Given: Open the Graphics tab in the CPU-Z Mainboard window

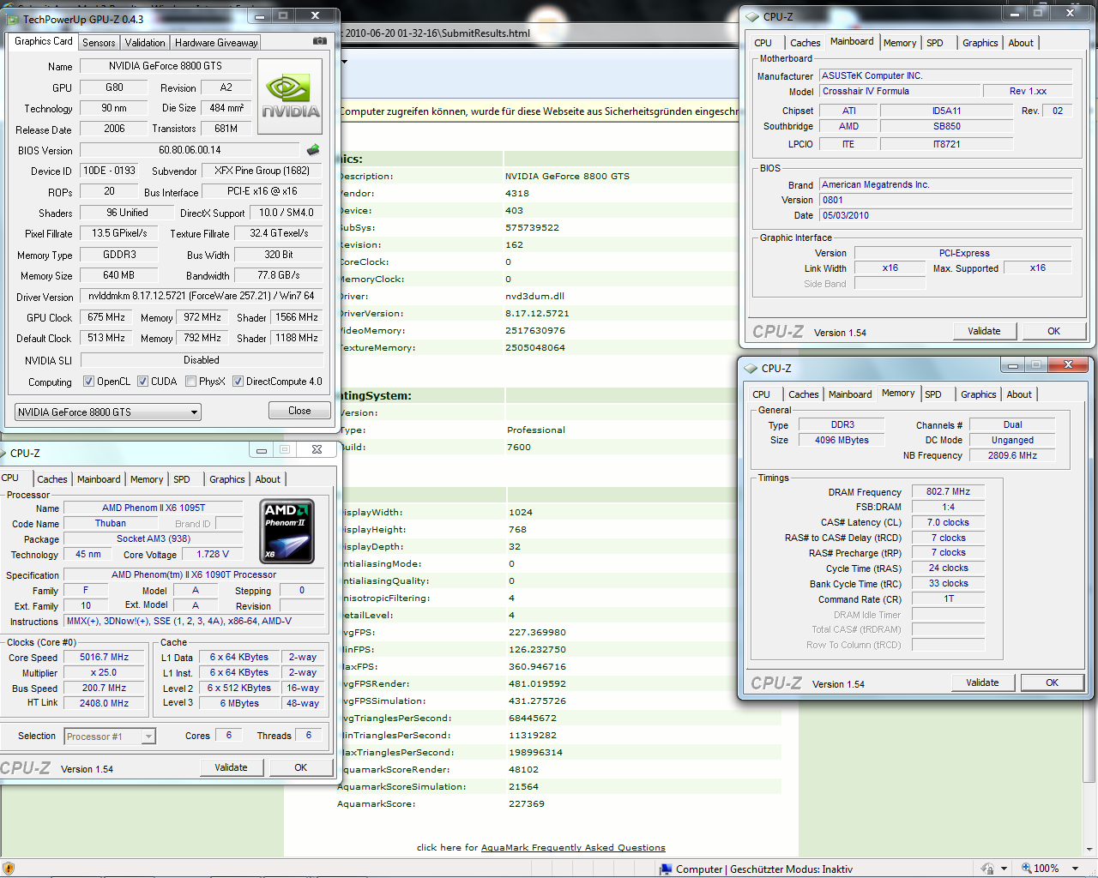Looking at the screenshot, I should (x=980, y=43).
